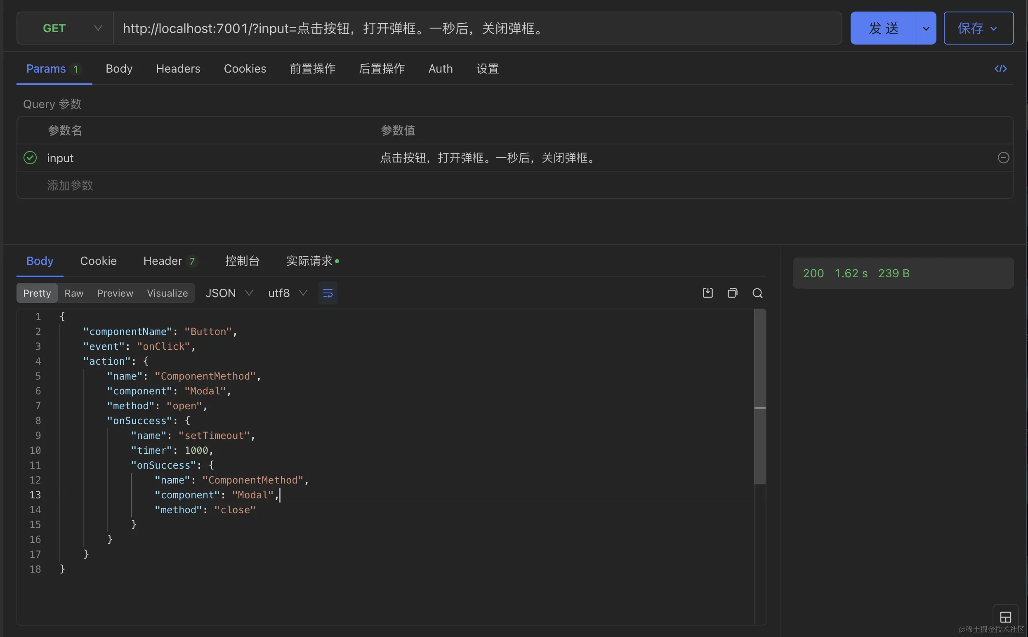Open search in response body
Viewport: 1028px width, 637px height.
click(x=757, y=293)
